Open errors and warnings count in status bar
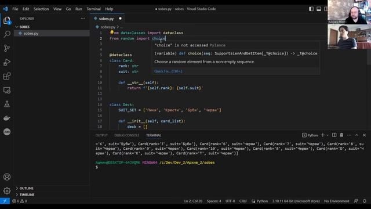Screen dimensions: 371x209 click(x=20, y=201)
